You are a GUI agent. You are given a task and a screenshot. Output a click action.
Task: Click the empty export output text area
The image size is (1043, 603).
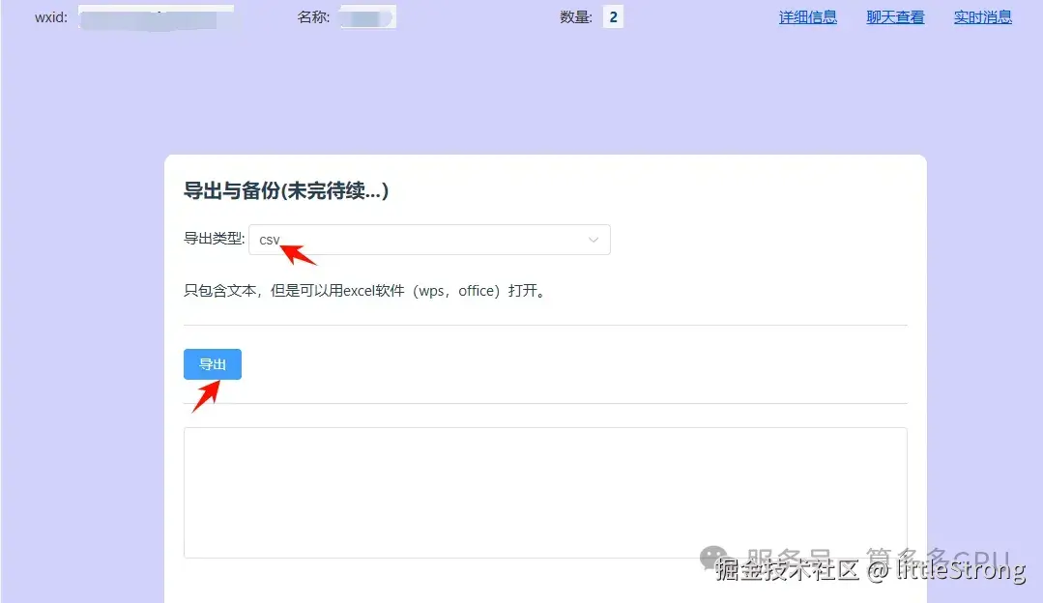tap(545, 493)
